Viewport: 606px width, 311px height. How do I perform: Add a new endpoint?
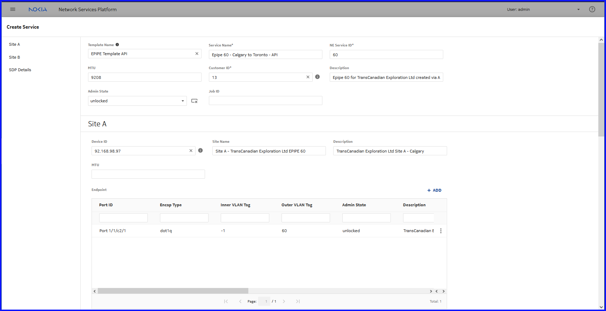(434, 190)
